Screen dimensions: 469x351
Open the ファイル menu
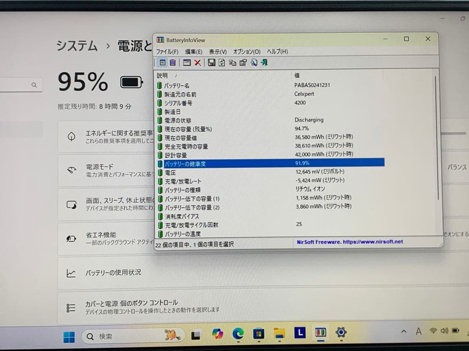pos(167,52)
